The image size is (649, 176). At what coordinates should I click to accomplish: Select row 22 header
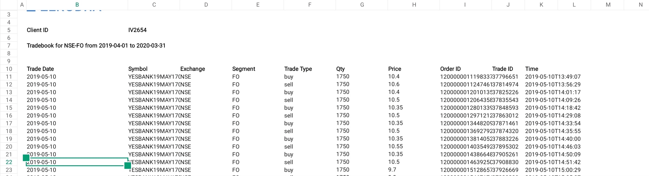pyautogui.click(x=9, y=162)
